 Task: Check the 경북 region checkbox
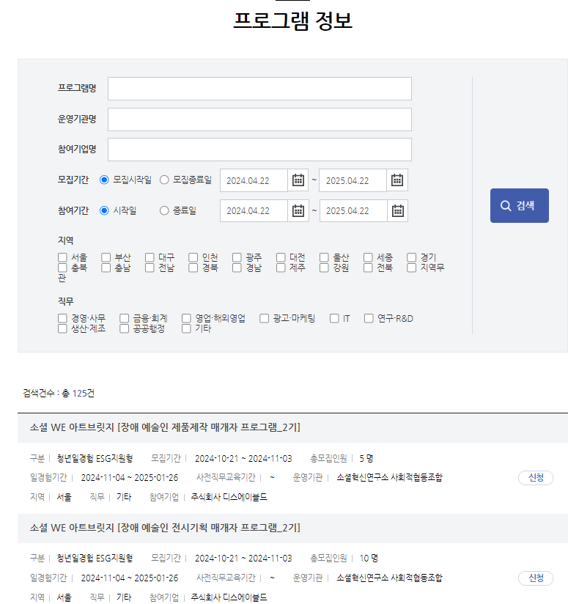[193, 268]
